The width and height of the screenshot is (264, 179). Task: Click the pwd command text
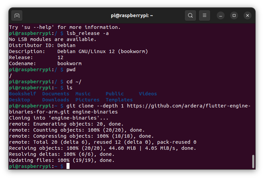71,70
